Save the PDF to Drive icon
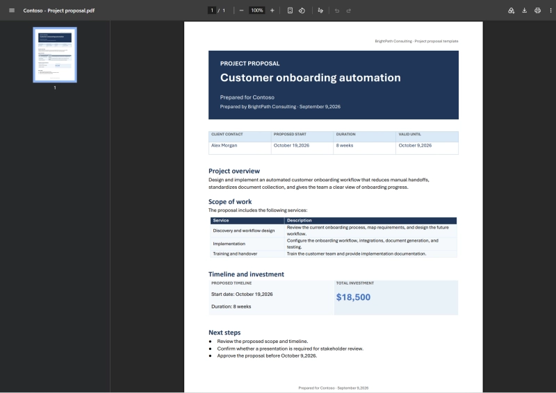 click(x=511, y=10)
